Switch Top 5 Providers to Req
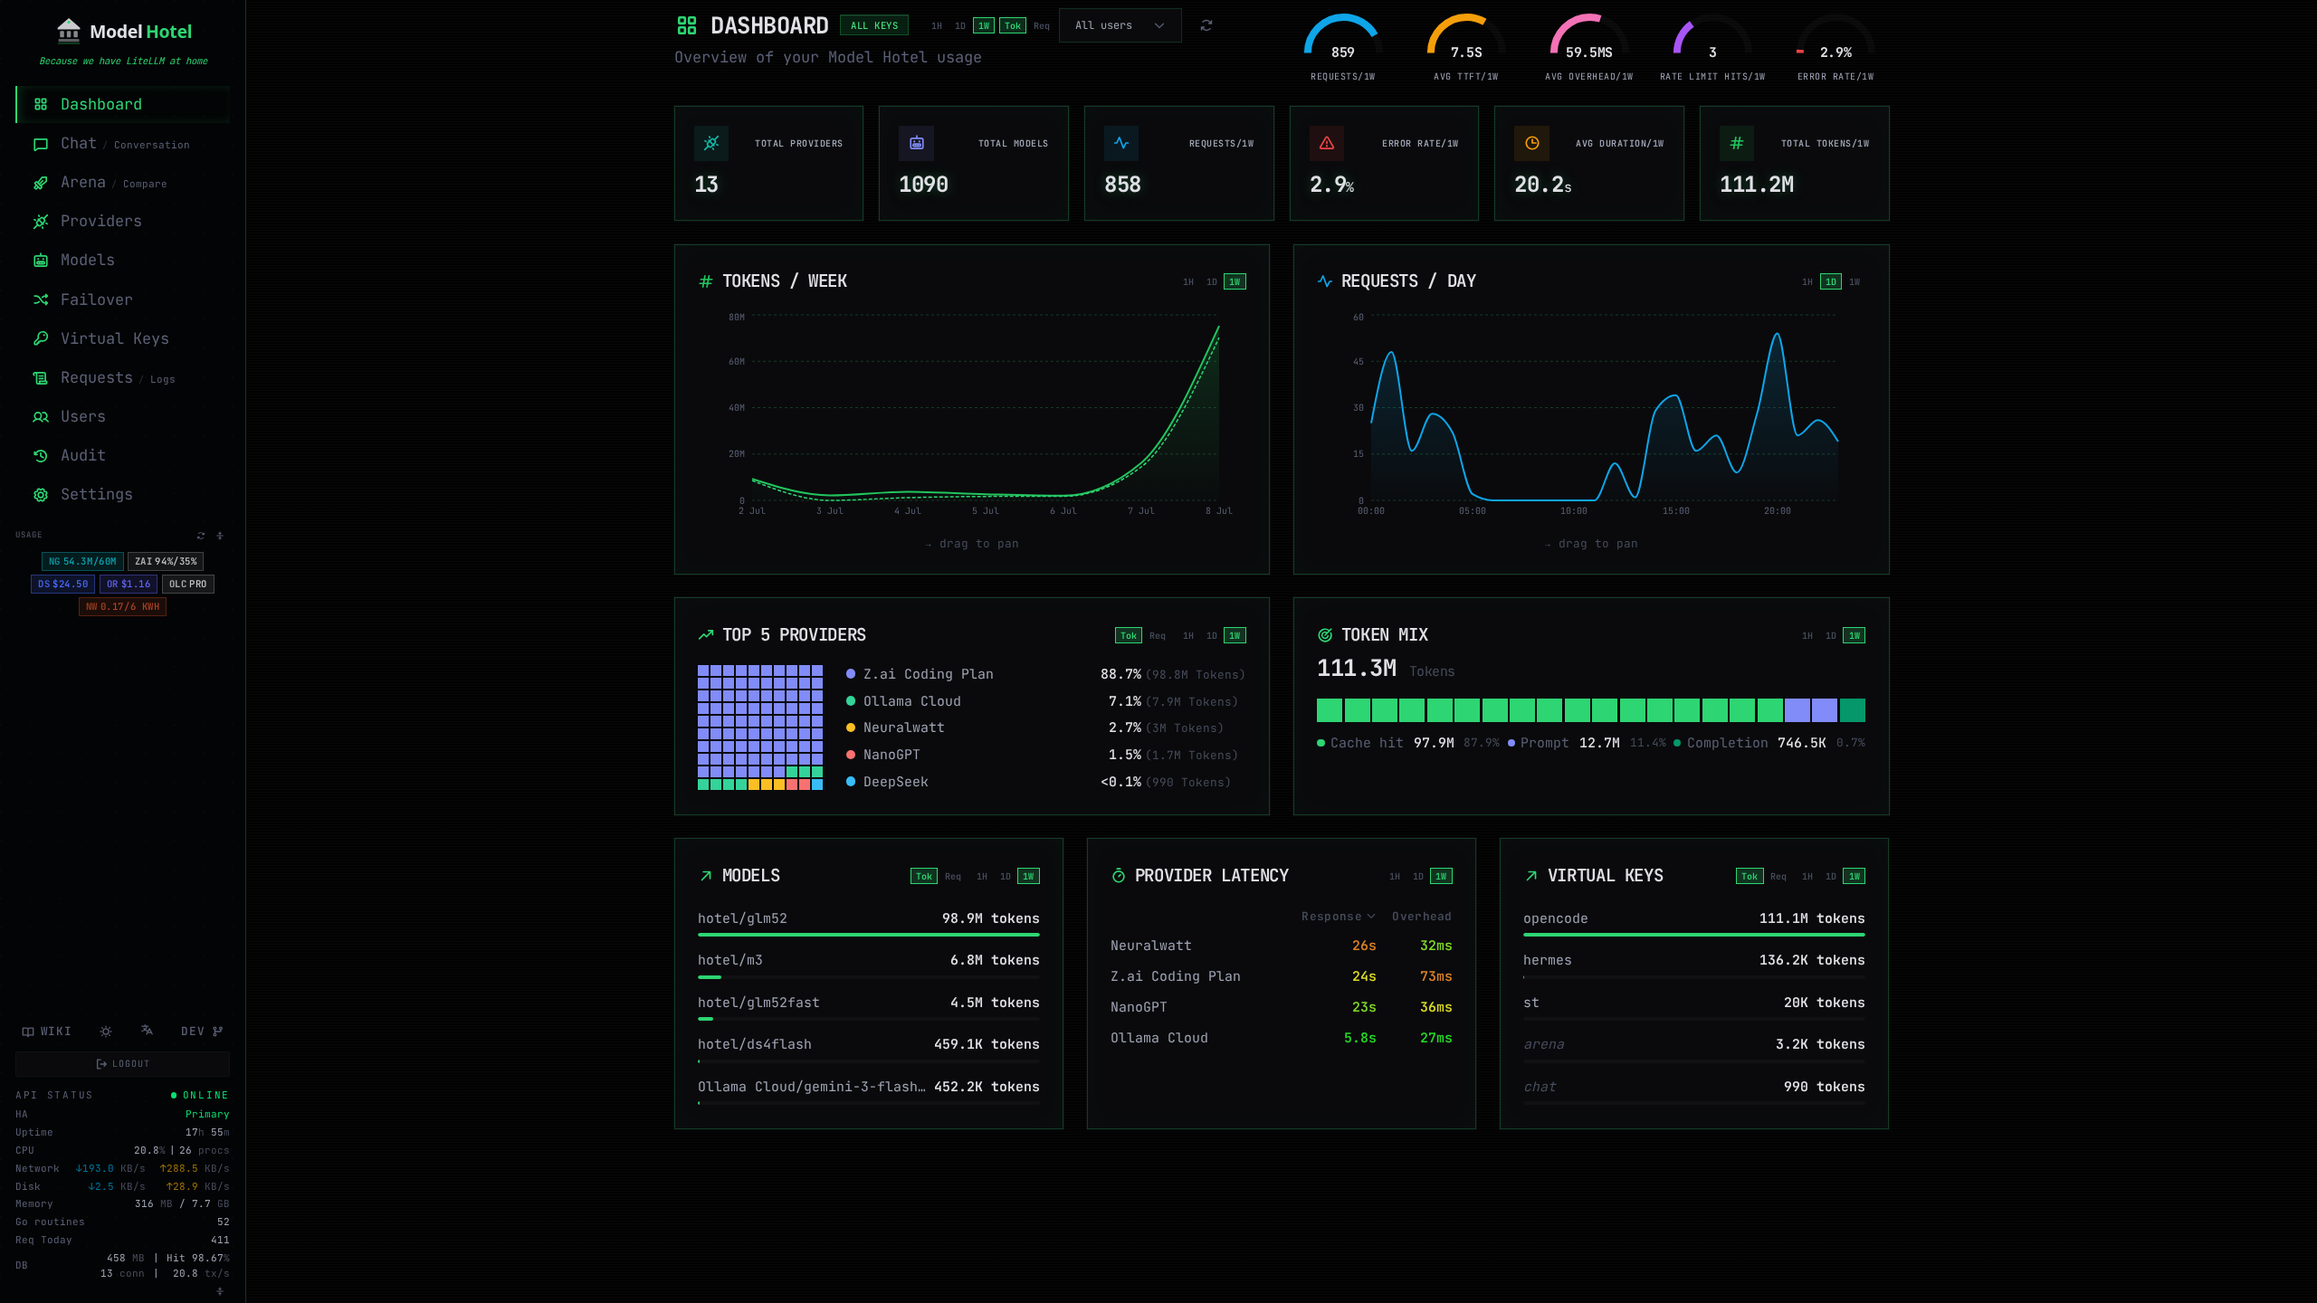Image resolution: width=2317 pixels, height=1303 pixels. pos(1158,635)
